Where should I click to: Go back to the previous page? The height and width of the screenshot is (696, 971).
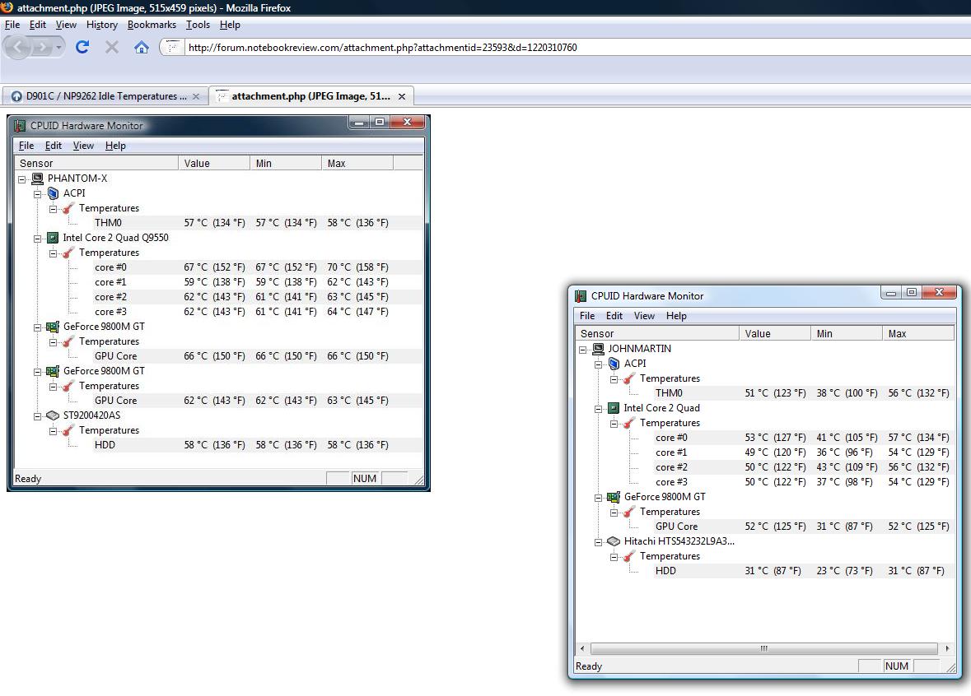pyautogui.click(x=18, y=47)
